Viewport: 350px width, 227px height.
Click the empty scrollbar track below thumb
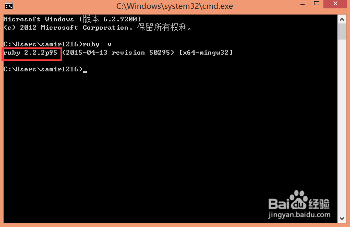pos(342,127)
